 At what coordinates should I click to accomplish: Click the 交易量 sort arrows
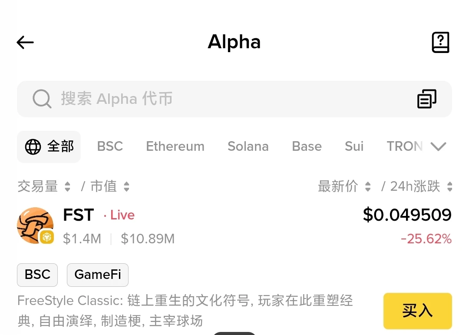tap(67, 186)
